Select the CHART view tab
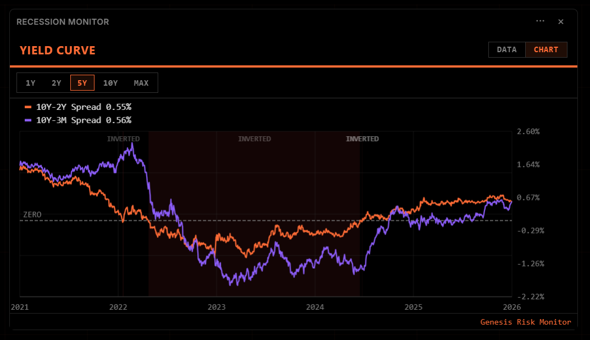Image resolution: width=590 pixels, height=340 pixels. 546,49
